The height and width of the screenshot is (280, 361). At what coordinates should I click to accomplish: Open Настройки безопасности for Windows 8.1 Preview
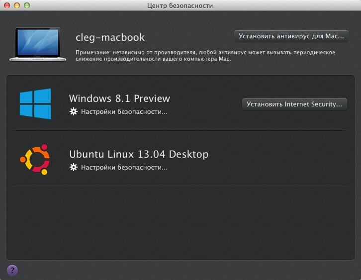pyautogui.click(x=124, y=112)
